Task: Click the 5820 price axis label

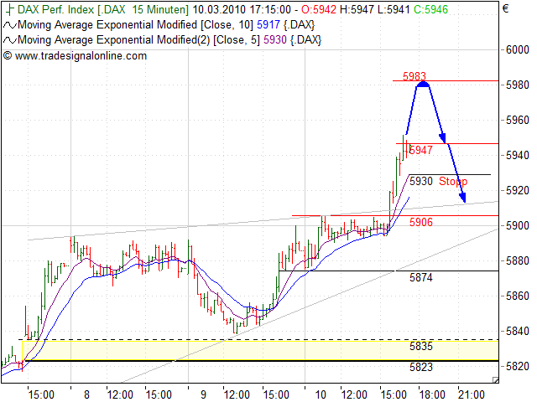Action: (518, 366)
